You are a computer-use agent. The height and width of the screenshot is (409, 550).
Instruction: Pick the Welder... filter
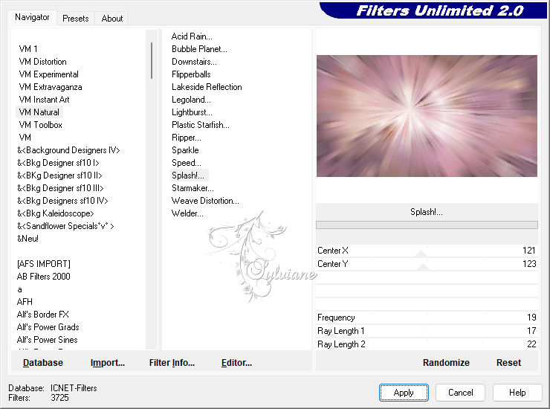coord(187,213)
